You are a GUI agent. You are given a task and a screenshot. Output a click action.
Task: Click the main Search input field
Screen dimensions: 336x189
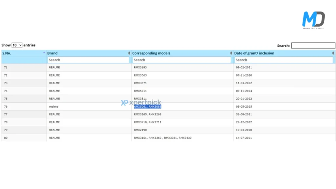coord(313,46)
